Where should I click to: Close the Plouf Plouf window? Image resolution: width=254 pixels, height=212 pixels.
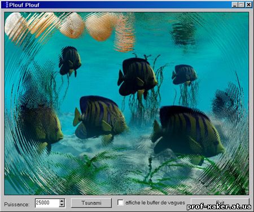click(248, 5)
